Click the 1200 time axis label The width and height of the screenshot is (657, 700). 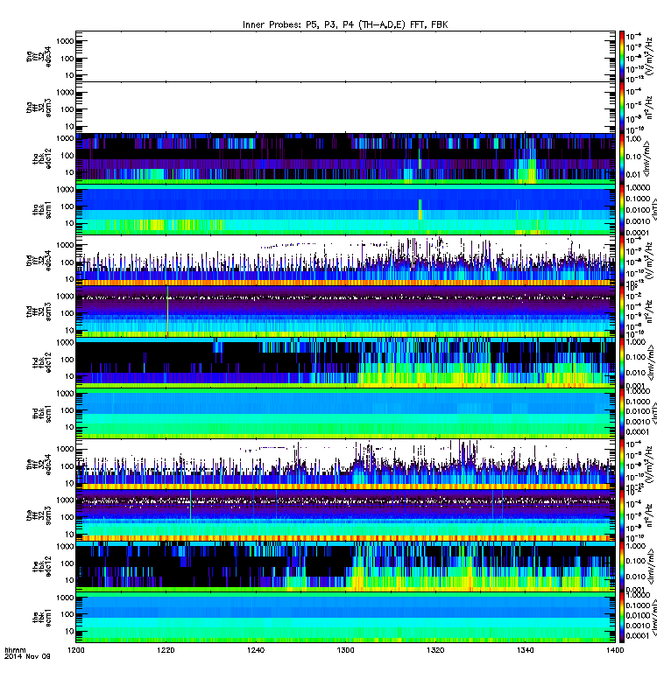(x=76, y=650)
